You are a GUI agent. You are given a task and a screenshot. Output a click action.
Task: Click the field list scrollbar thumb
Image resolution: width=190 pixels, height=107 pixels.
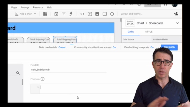tap(23, 82)
